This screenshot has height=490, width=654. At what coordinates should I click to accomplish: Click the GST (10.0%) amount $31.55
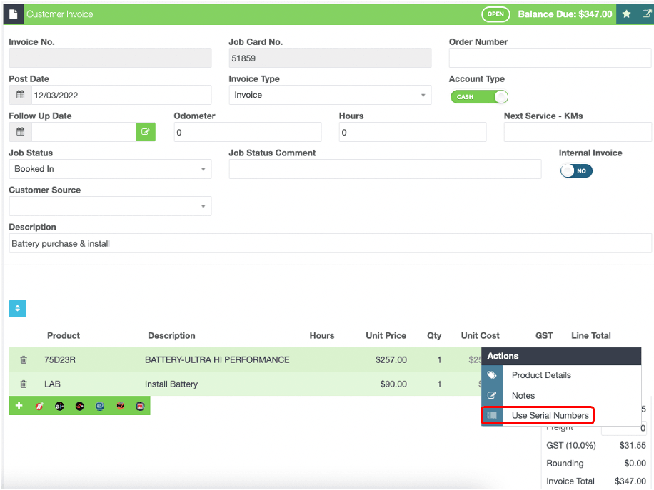[633, 445]
